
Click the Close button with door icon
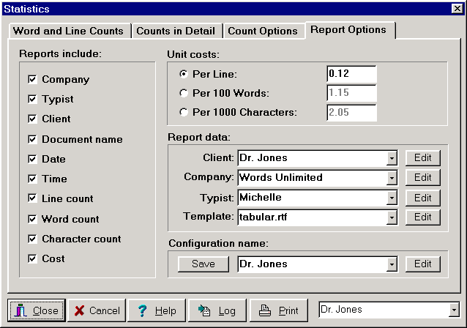pos(37,310)
